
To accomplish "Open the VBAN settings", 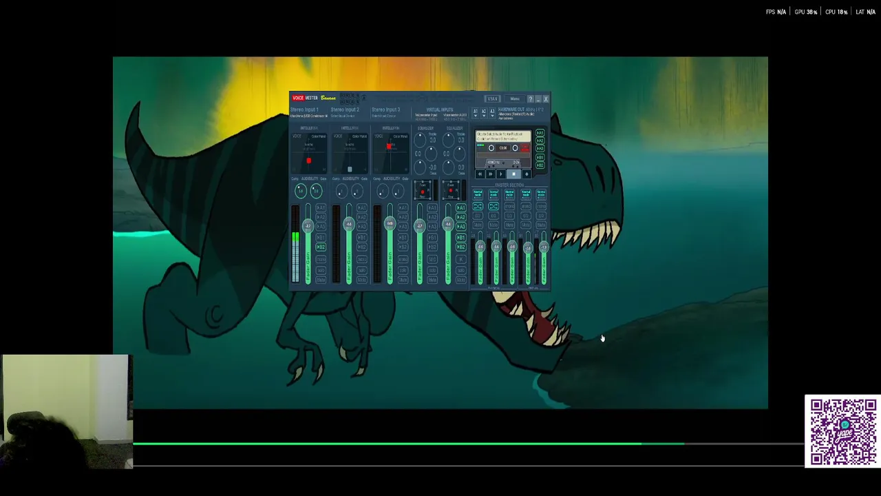I will click(493, 99).
